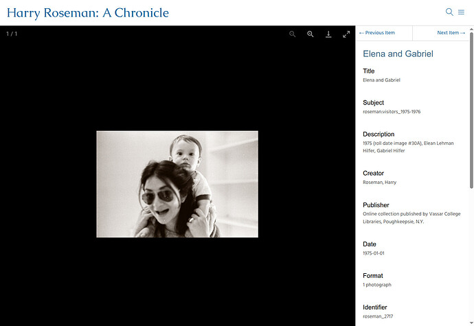Screen dimensions: 474x326
Task: Click the Subject field label
Action: [x=373, y=103]
